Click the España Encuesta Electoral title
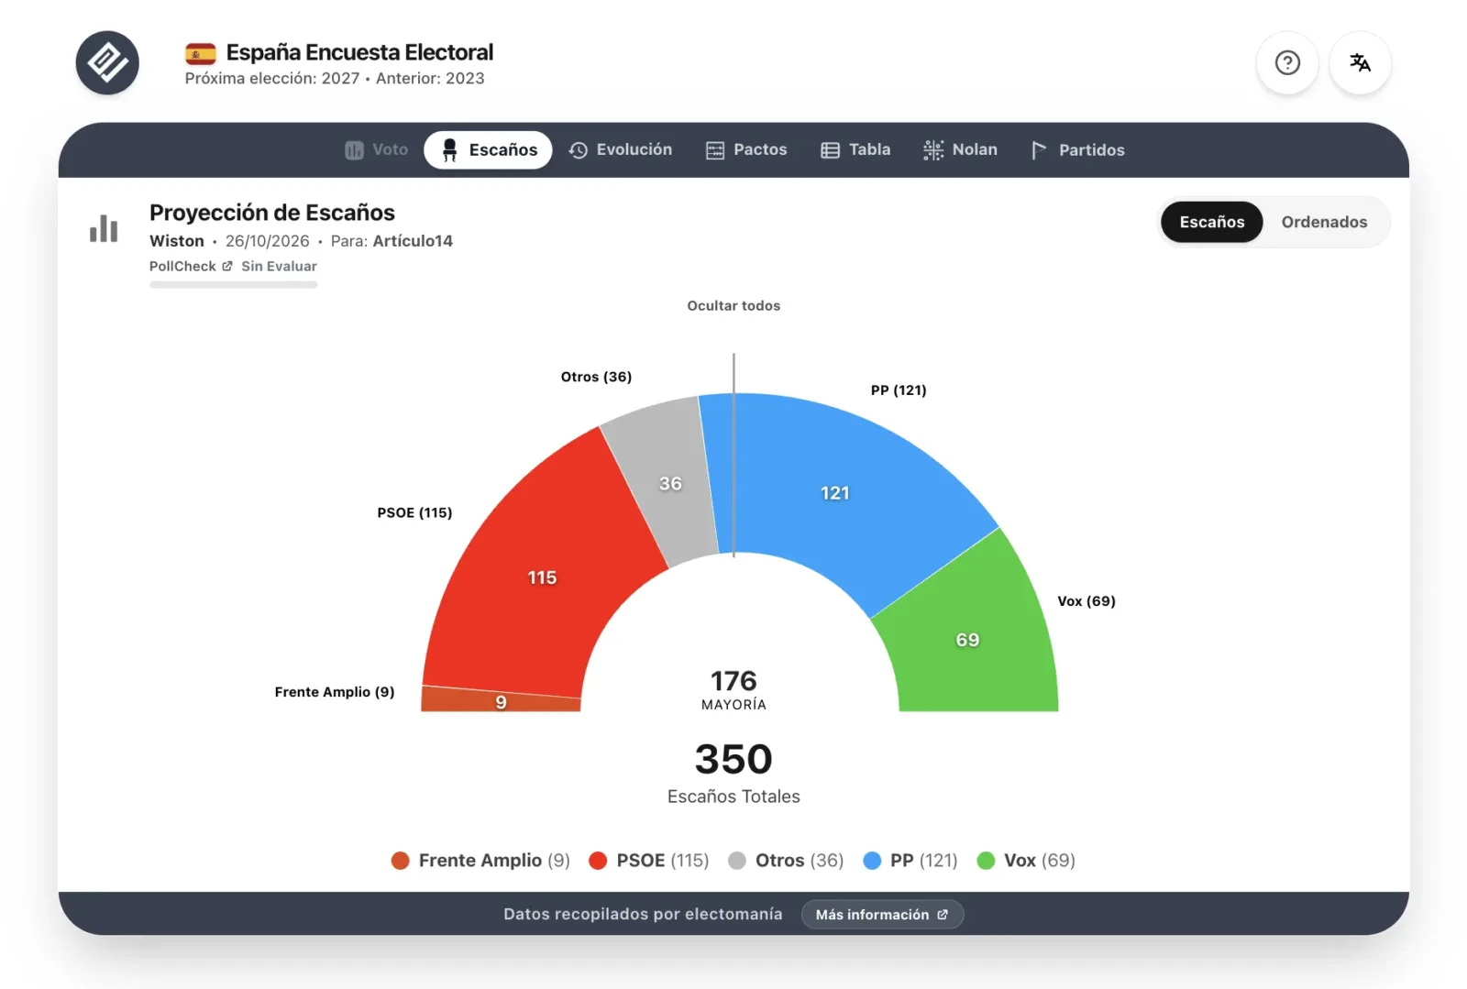This screenshot has width=1467, height=989. click(x=359, y=52)
